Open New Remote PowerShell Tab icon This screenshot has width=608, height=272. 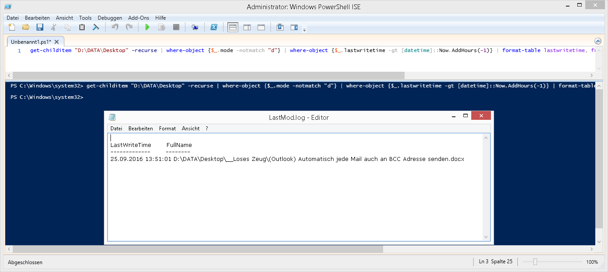coord(195,28)
